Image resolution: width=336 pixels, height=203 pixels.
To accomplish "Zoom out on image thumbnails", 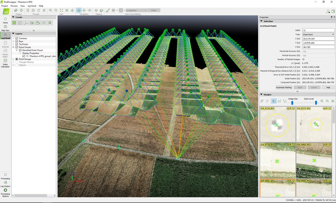I will click(x=327, y=101).
